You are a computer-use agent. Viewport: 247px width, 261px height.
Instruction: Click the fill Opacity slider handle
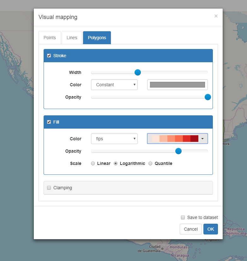(178, 151)
